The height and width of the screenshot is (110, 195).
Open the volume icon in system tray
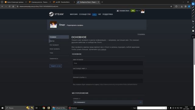pos(175,108)
